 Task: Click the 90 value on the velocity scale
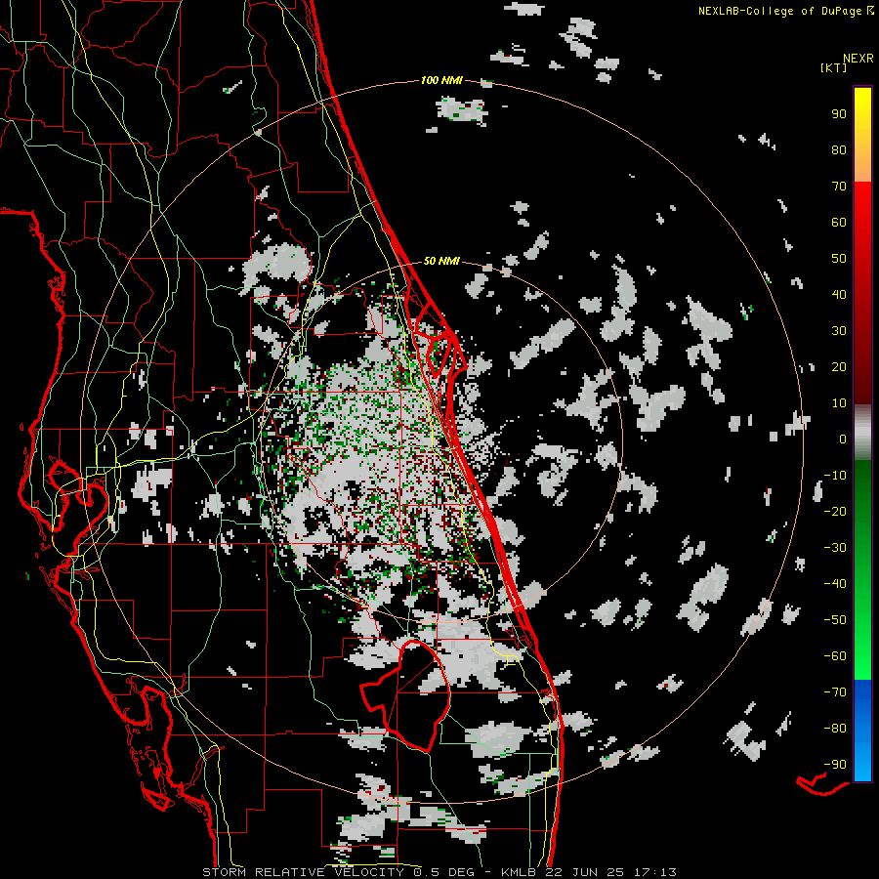tap(839, 114)
